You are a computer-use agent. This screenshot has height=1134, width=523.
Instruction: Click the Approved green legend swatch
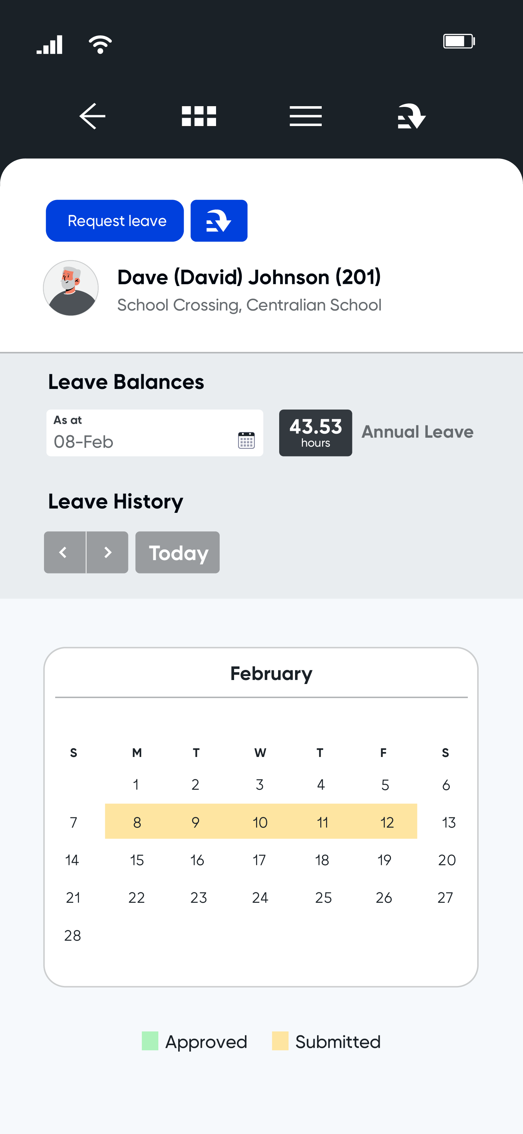tap(150, 1041)
